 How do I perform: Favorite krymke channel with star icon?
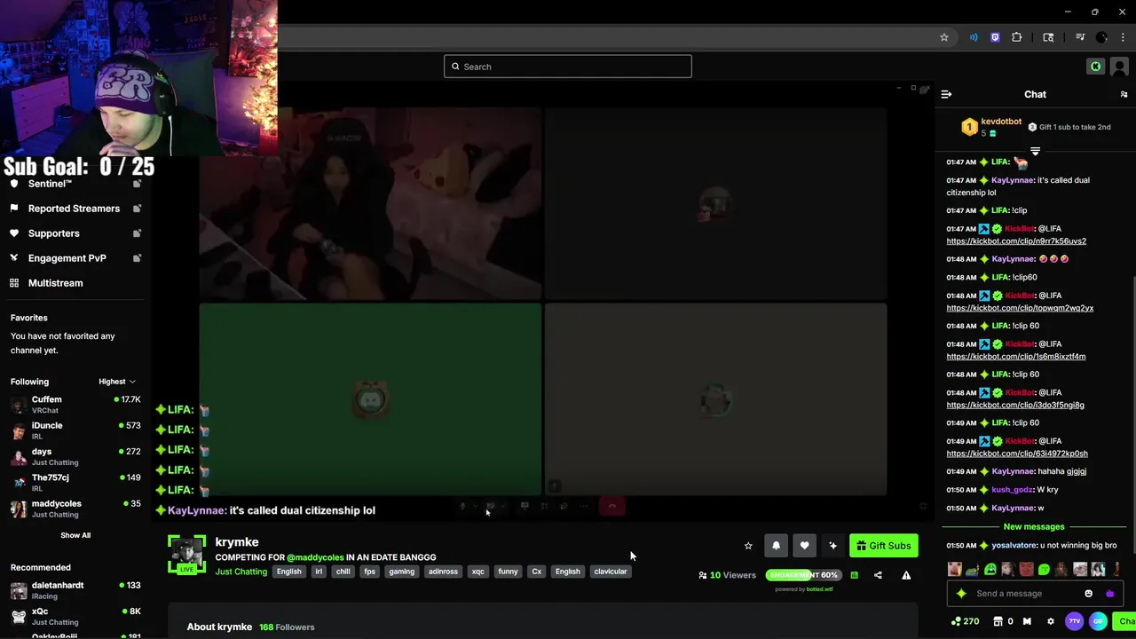(748, 546)
